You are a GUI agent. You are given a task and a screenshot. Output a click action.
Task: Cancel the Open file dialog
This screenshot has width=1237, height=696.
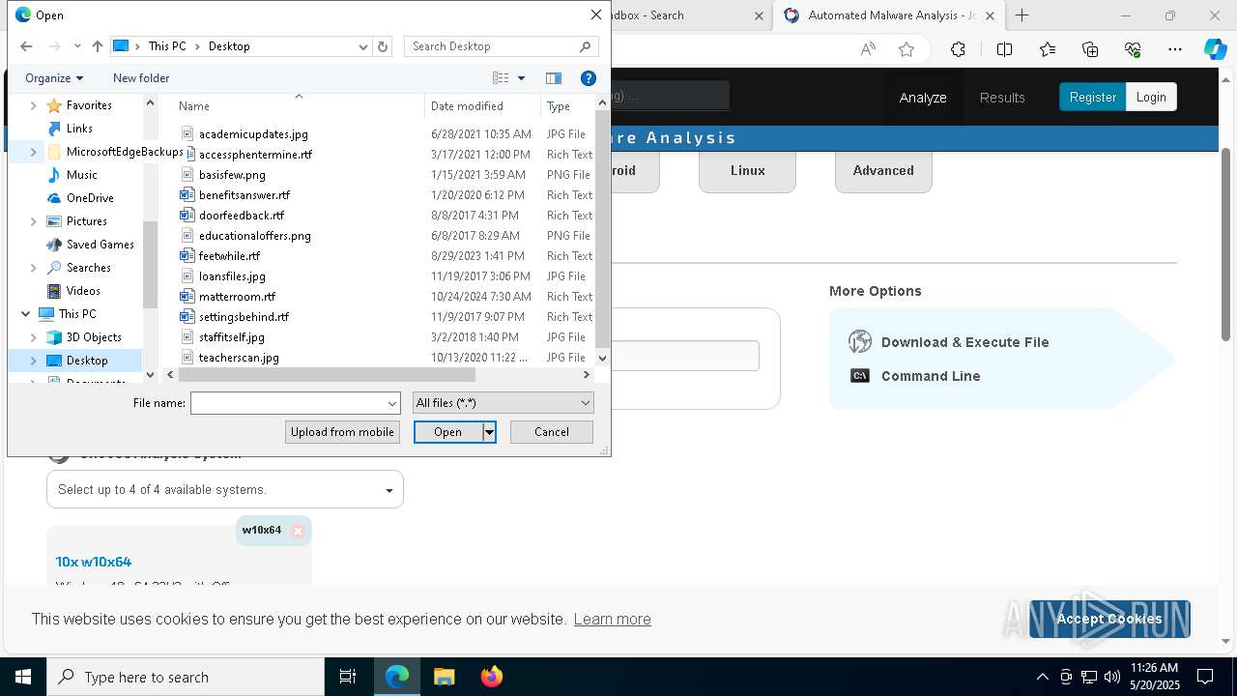coord(552,432)
